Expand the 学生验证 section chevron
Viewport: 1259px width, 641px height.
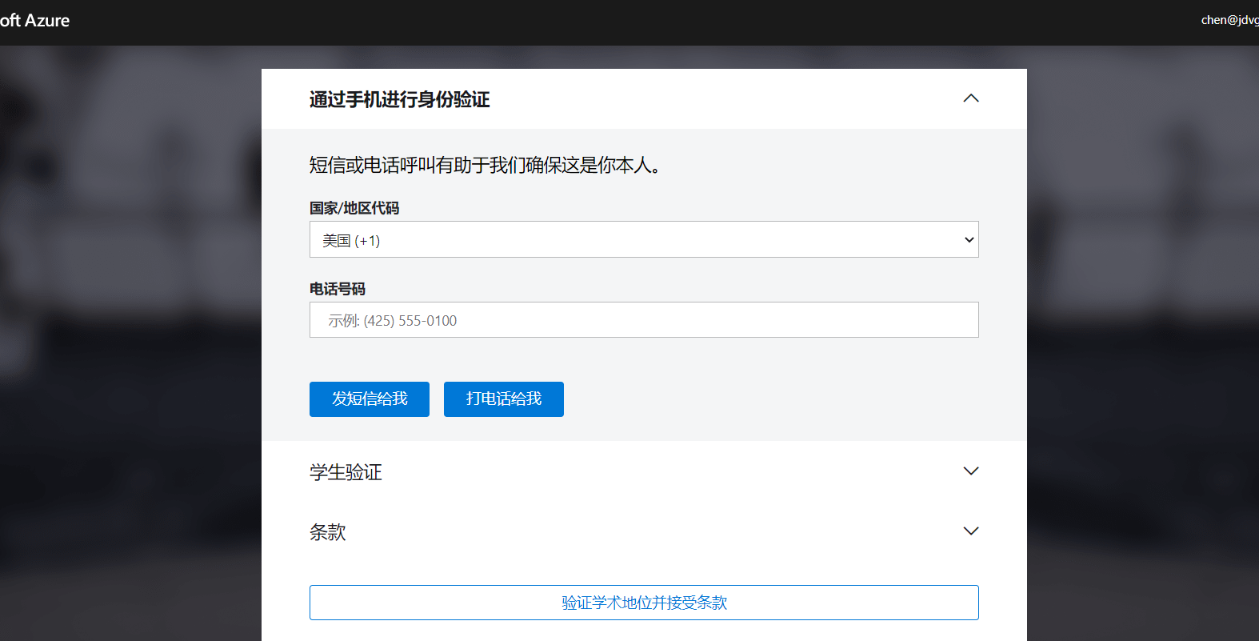tap(970, 471)
